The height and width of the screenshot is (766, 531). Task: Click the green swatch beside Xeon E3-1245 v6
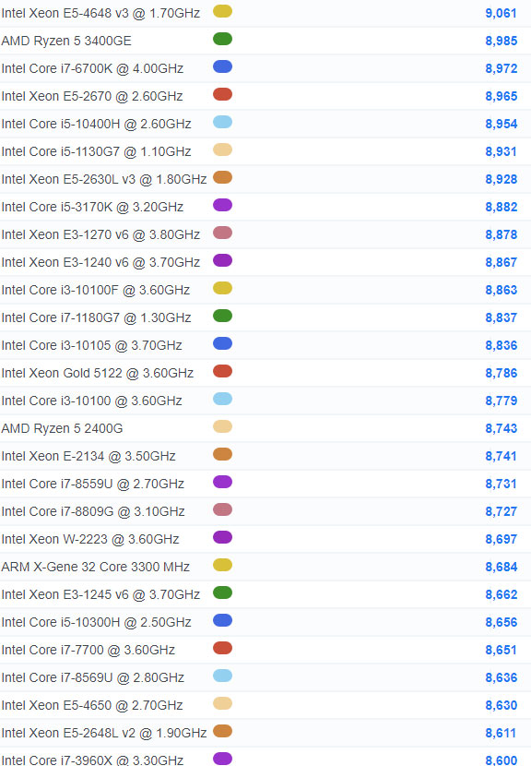click(222, 592)
